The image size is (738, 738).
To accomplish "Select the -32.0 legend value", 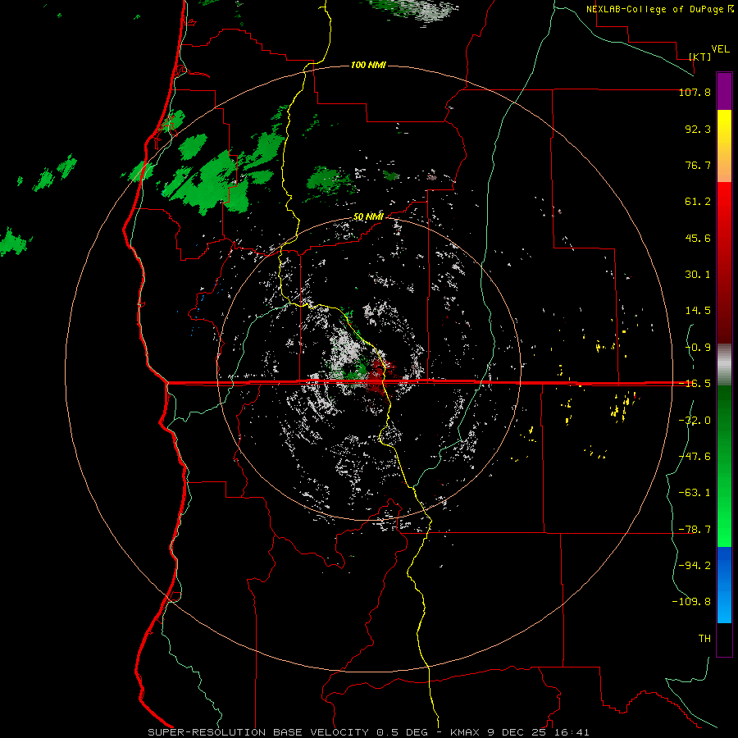I will point(695,421).
